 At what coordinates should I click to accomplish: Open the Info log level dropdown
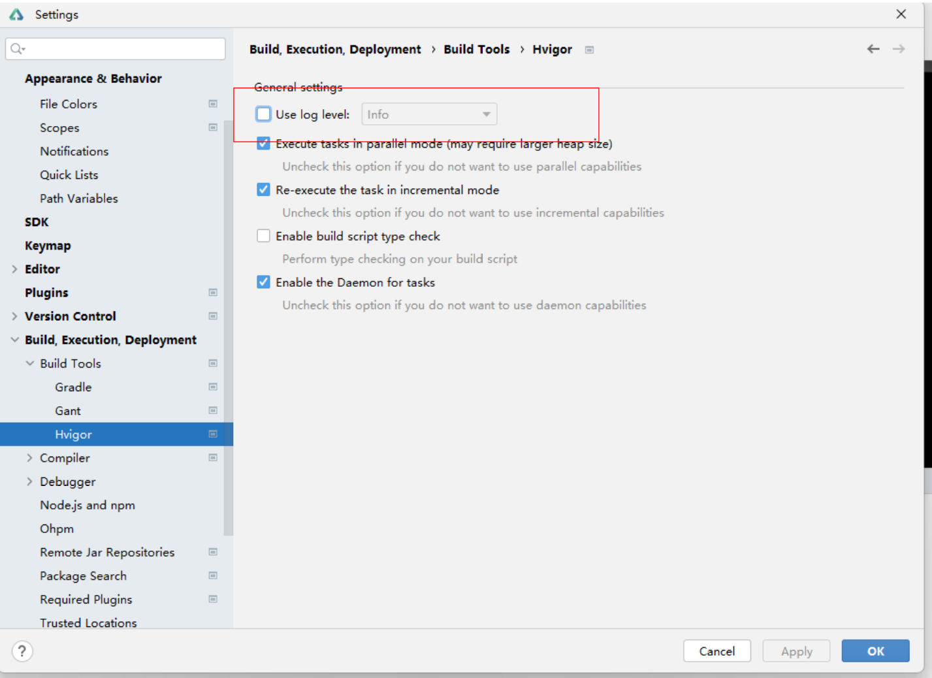[x=429, y=114]
